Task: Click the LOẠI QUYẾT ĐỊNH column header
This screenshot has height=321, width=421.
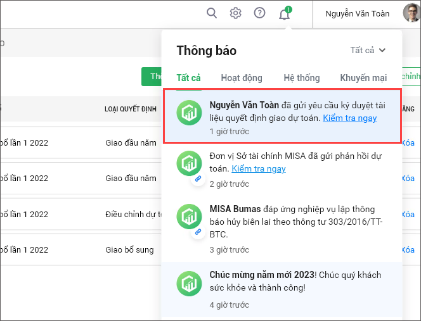Action: (131, 109)
